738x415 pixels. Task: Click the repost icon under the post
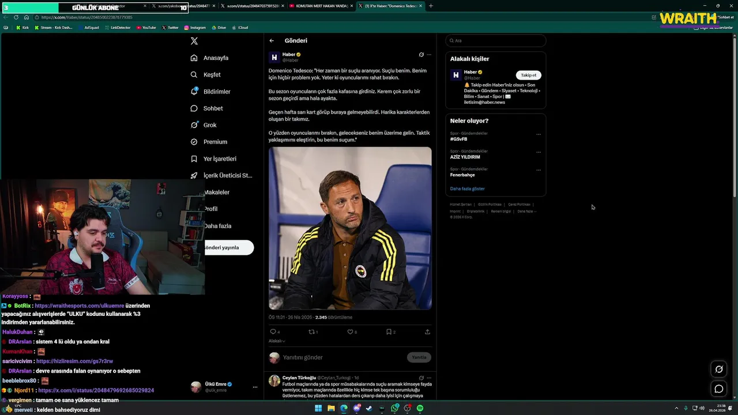(x=312, y=331)
